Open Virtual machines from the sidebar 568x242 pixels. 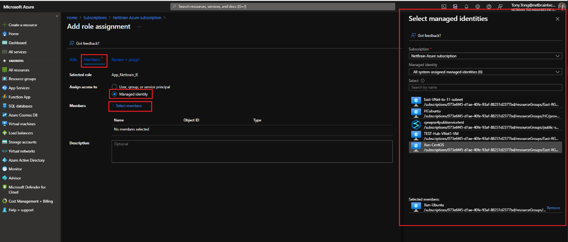point(24,124)
